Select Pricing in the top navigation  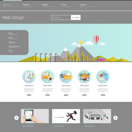[64, 5]
